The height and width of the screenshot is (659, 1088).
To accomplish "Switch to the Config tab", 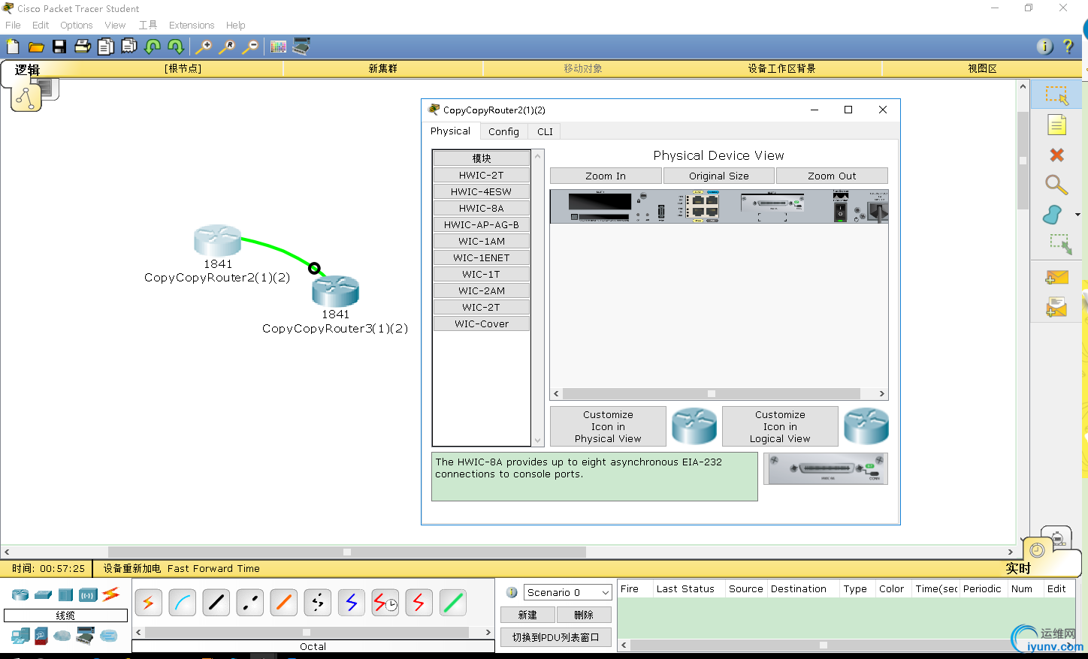I will pos(503,131).
